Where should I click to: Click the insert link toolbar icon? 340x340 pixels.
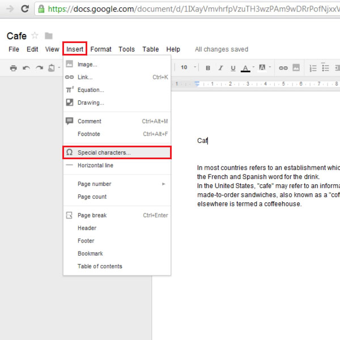pos(283,68)
